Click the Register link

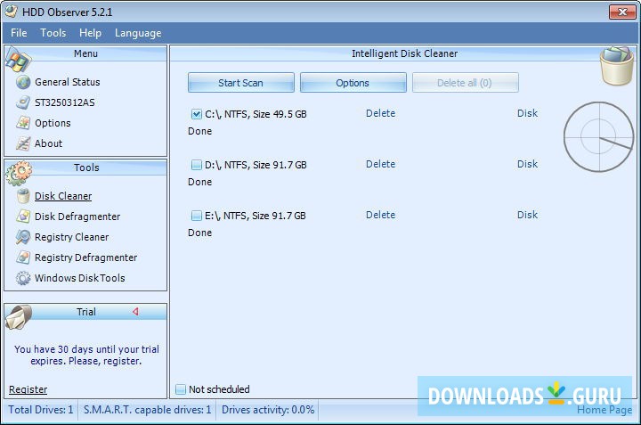28,389
